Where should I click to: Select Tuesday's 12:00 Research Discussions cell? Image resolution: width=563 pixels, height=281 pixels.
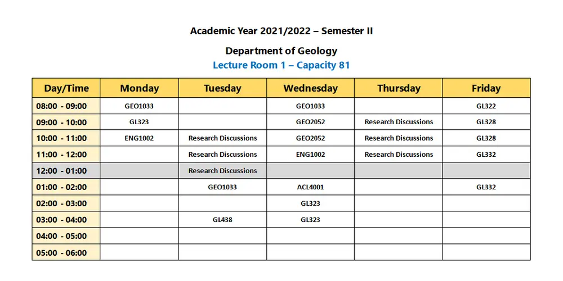coord(222,171)
